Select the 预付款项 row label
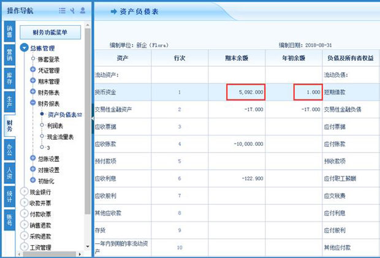The width and height of the screenshot is (380, 258). pyautogui.click(x=105, y=161)
